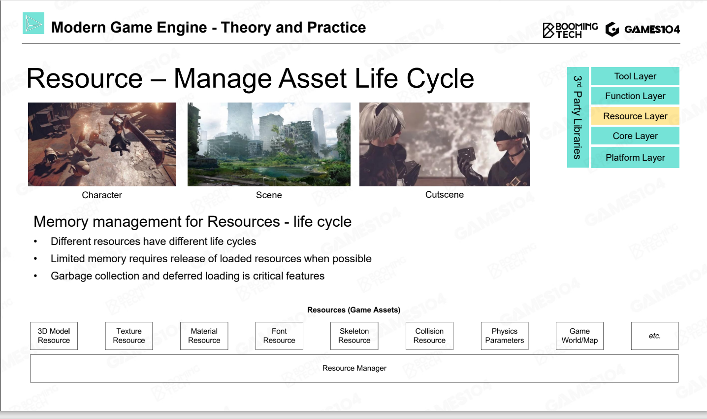Click the heading 'Memory management for Resources - life cycle'

[x=193, y=222]
